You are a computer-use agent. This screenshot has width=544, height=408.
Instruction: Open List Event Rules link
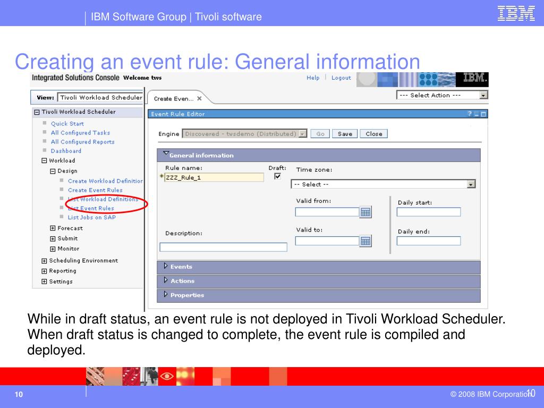pyautogui.click(x=91, y=208)
